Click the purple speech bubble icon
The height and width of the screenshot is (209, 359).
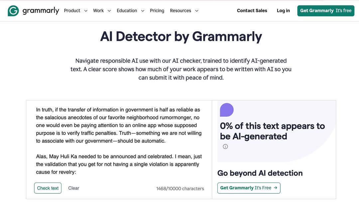pyautogui.click(x=227, y=110)
